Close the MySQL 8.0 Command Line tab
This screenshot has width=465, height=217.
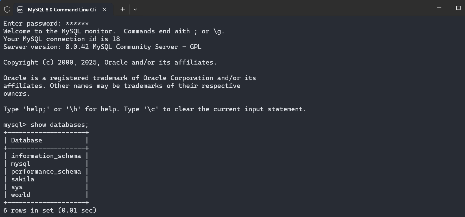click(104, 9)
